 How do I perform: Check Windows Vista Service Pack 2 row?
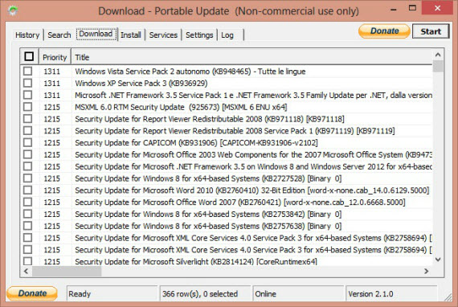point(28,71)
